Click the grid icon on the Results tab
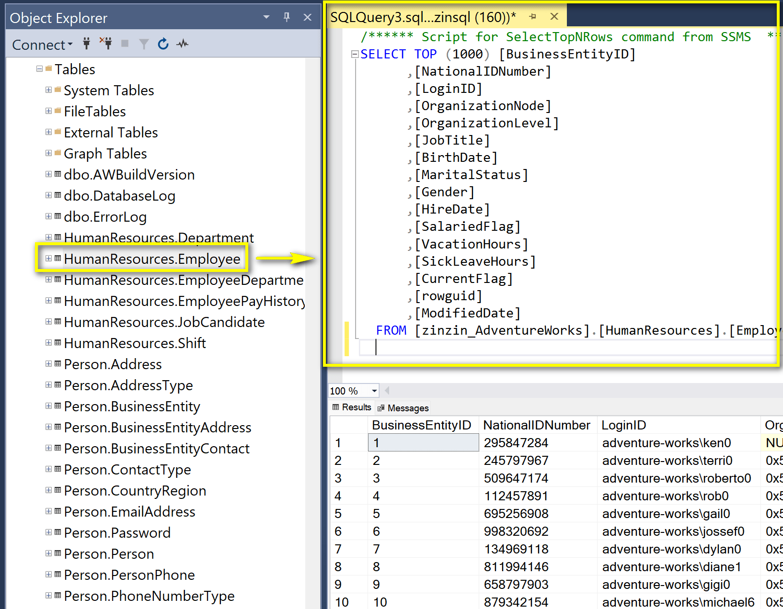This screenshot has width=783, height=609. tap(335, 407)
